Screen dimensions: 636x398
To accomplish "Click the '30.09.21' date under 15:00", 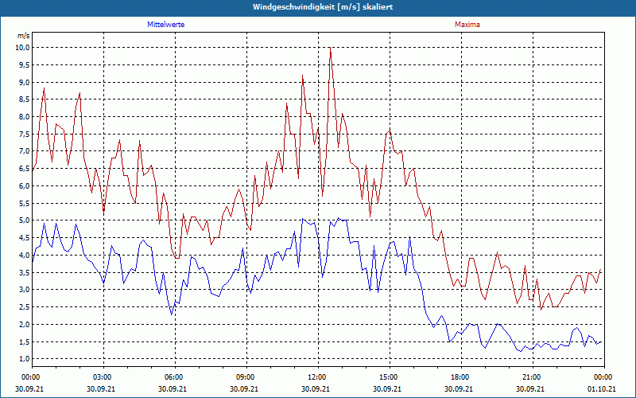I will click(387, 388).
